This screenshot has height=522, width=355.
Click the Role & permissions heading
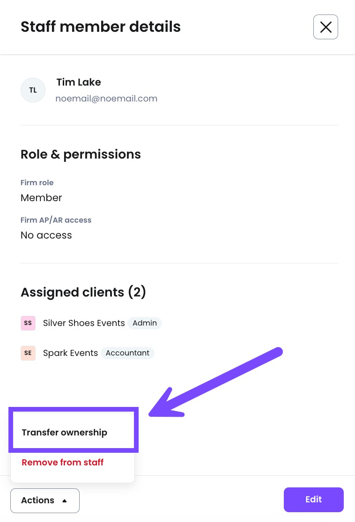[x=81, y=154]
